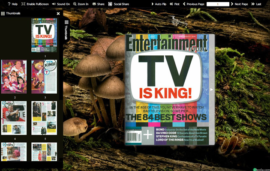Go to Next Page
This screenshot has width=270, height=171.
point(239,4)
